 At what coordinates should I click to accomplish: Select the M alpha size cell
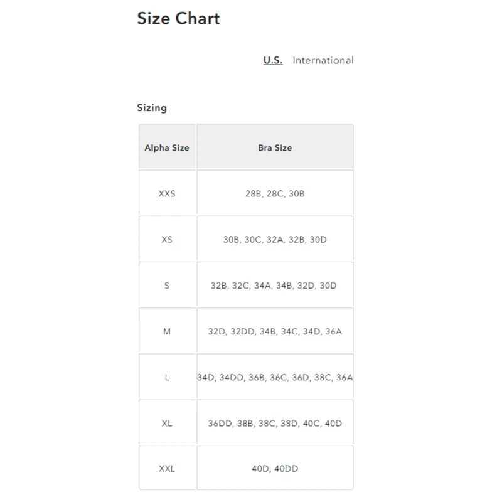[167, 331]
